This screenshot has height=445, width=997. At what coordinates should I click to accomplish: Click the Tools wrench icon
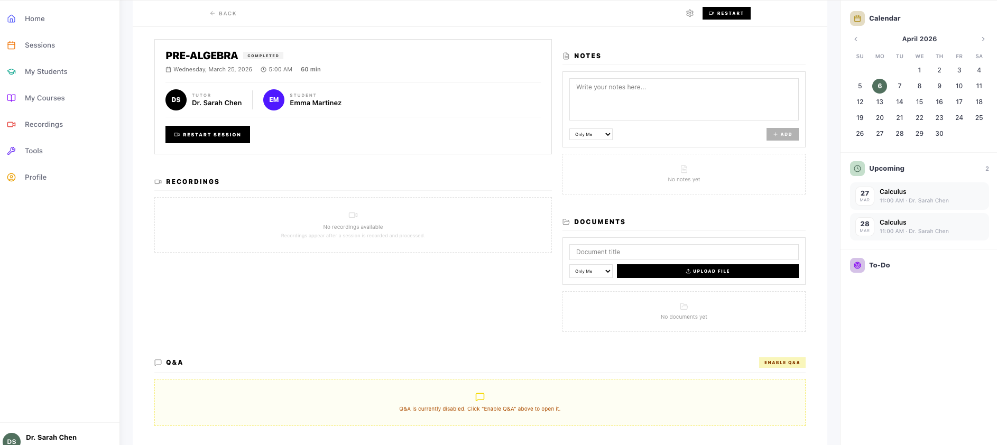[x=11, y=151]
